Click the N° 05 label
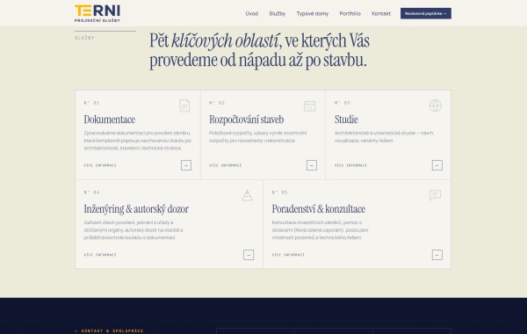 point(279,192)
